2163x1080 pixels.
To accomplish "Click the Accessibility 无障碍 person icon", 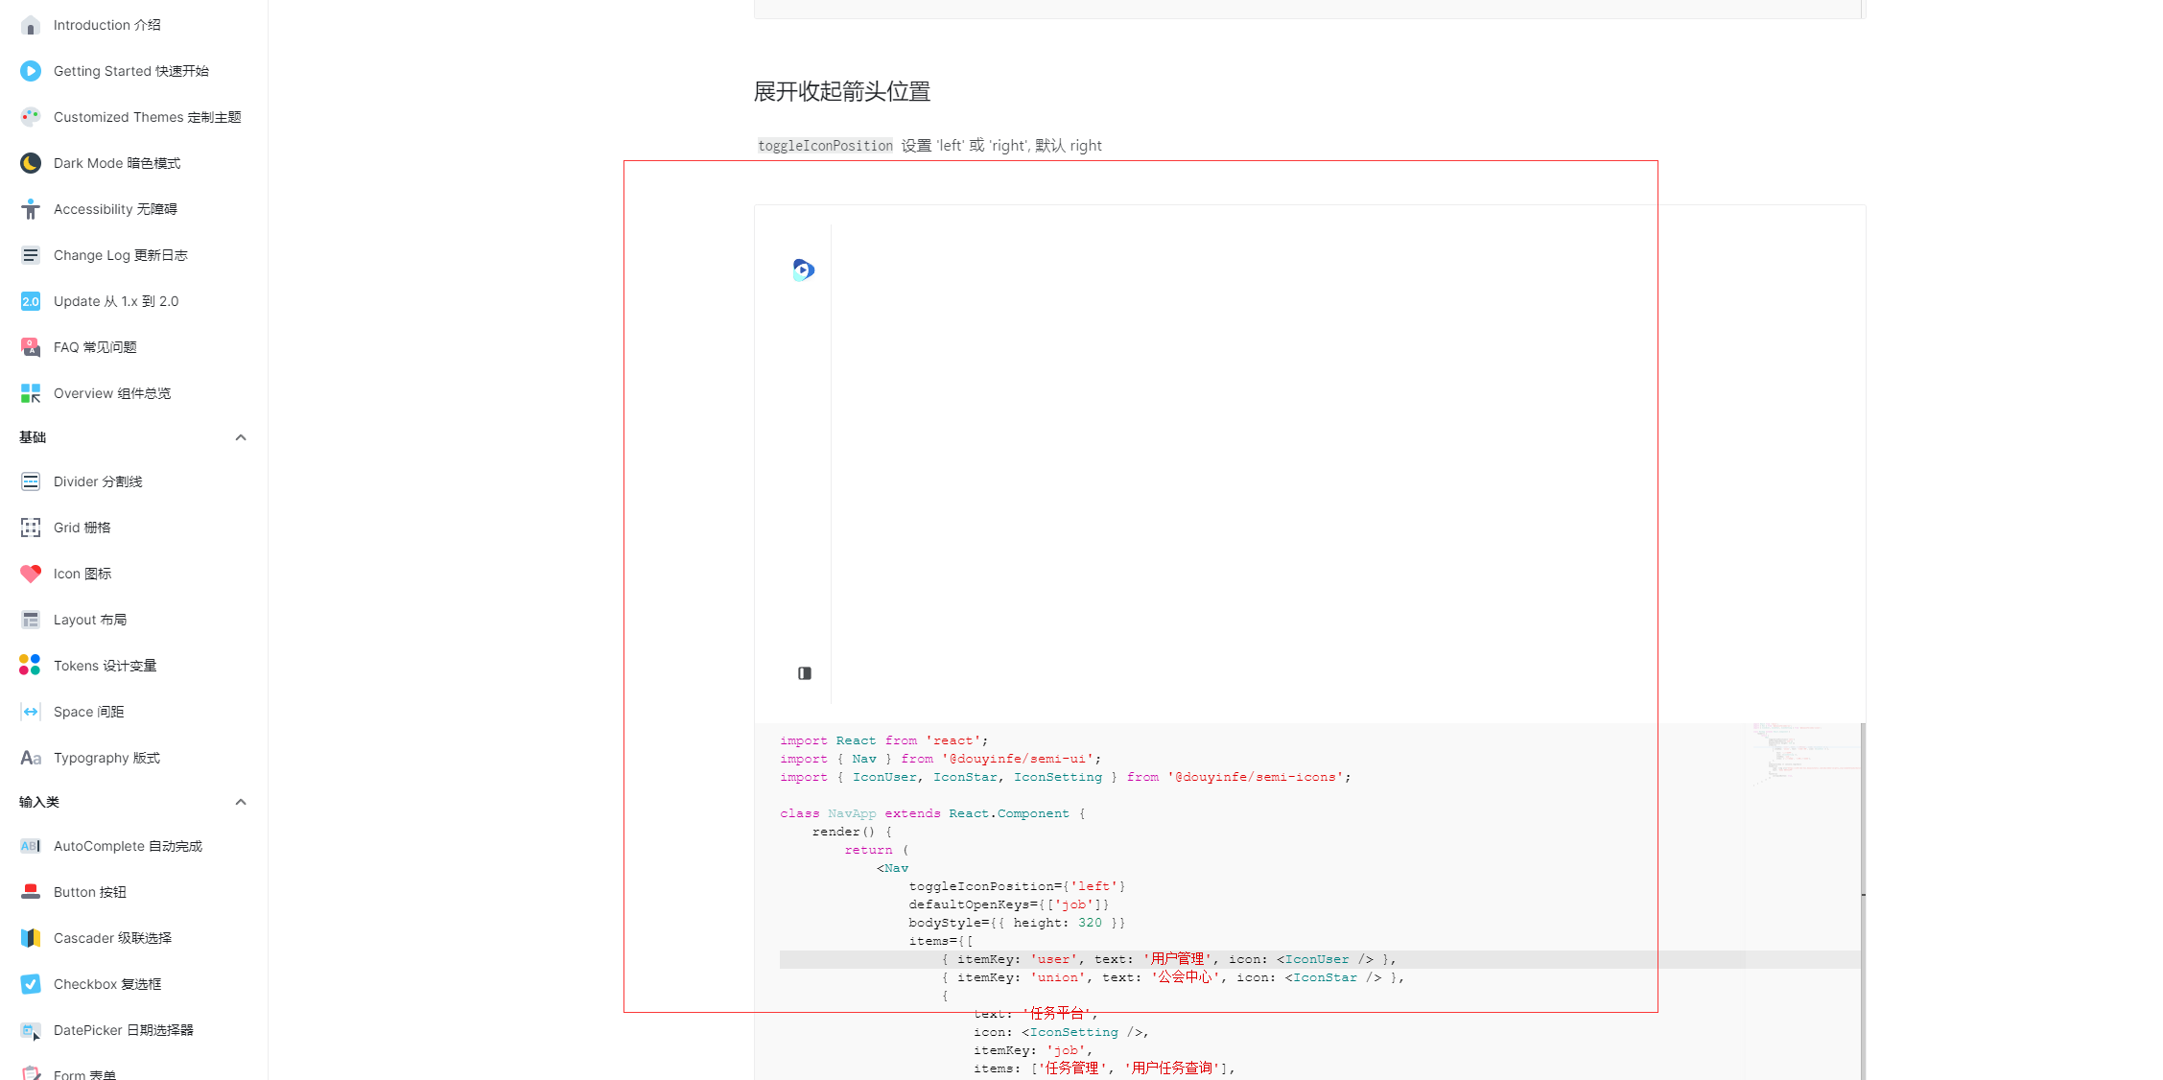I will point(30,209).
